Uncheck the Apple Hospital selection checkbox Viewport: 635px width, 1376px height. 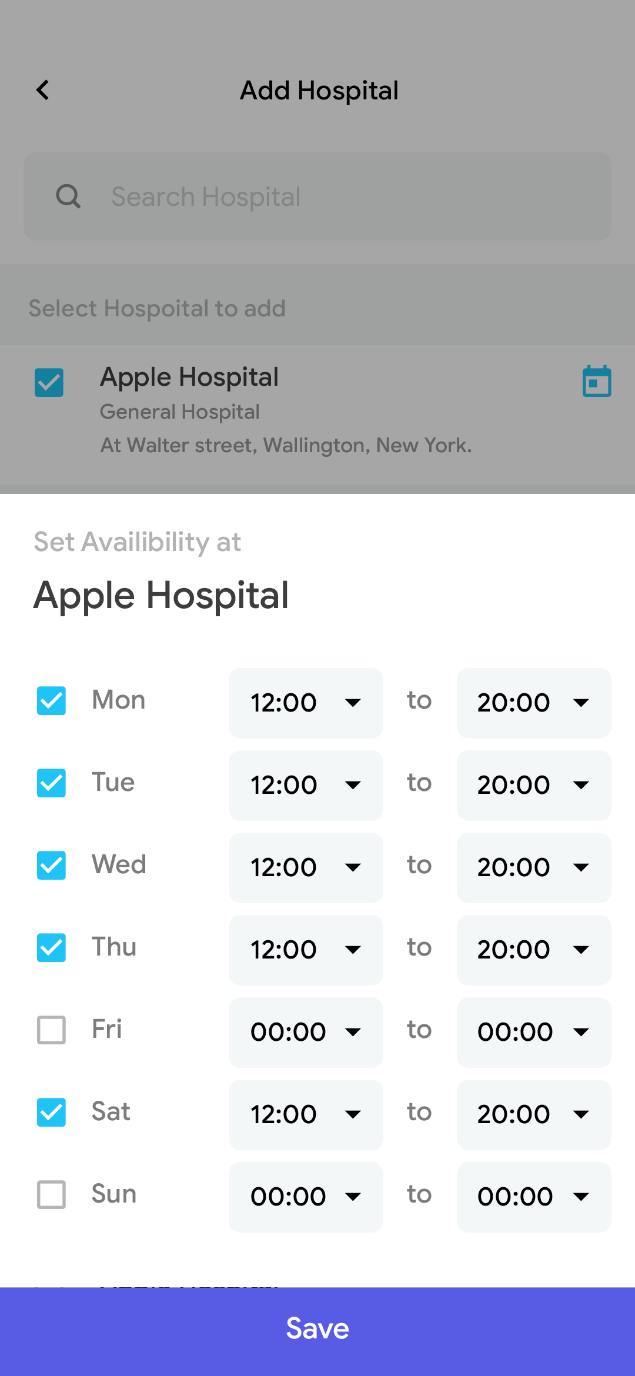(49, 382)
